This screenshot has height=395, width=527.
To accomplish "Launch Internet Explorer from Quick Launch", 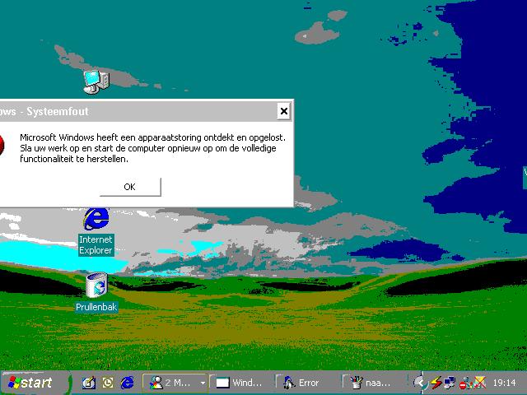I will (x=127, y=383).
